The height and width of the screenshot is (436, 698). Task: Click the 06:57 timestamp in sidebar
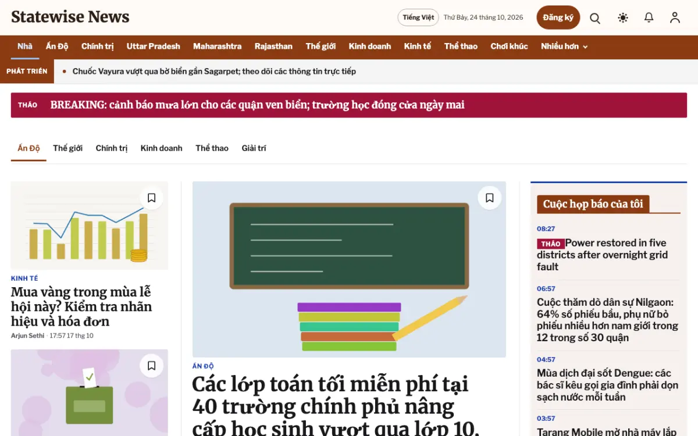click(546, 289)
